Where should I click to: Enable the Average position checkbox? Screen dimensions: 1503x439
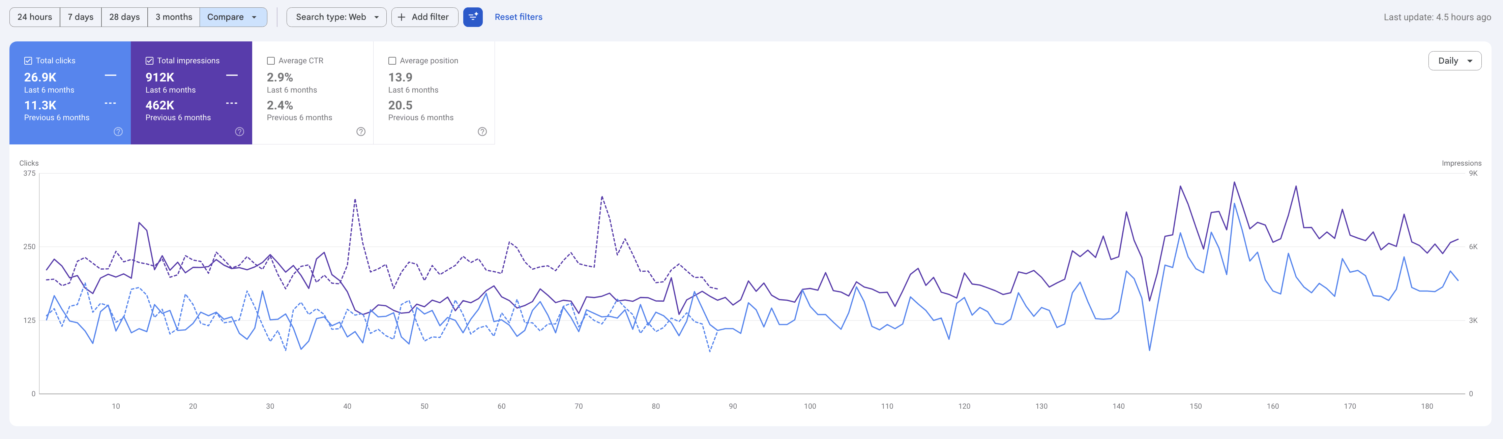click(392, 61)
